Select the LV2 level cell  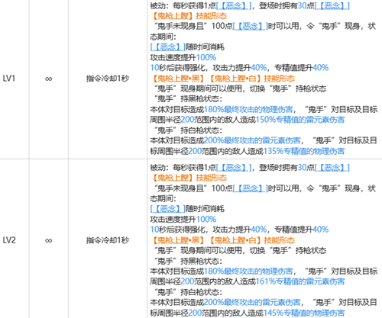[x=9, y=240]
